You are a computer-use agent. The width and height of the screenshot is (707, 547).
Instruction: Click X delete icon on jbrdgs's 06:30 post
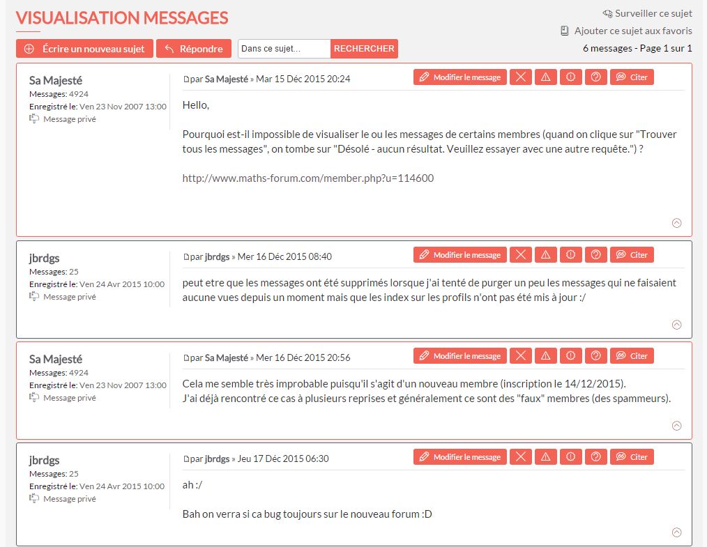point(520,457)
